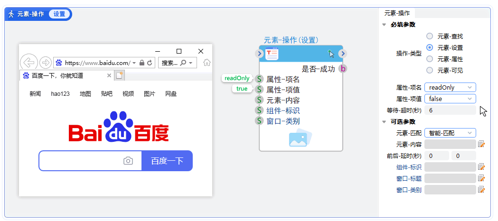Click the lock icon in the address bar
The width and height of the screenshot is (498, 221).
[142, 63]
